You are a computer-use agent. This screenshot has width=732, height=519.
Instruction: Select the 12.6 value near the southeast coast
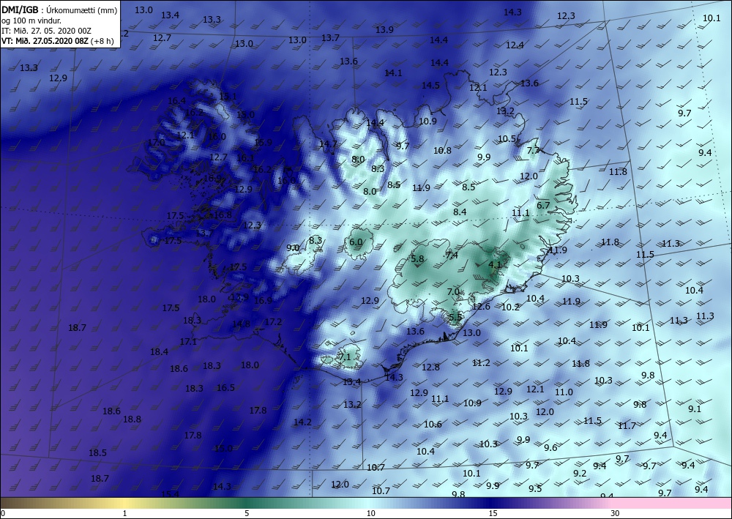tap(482, 306)
